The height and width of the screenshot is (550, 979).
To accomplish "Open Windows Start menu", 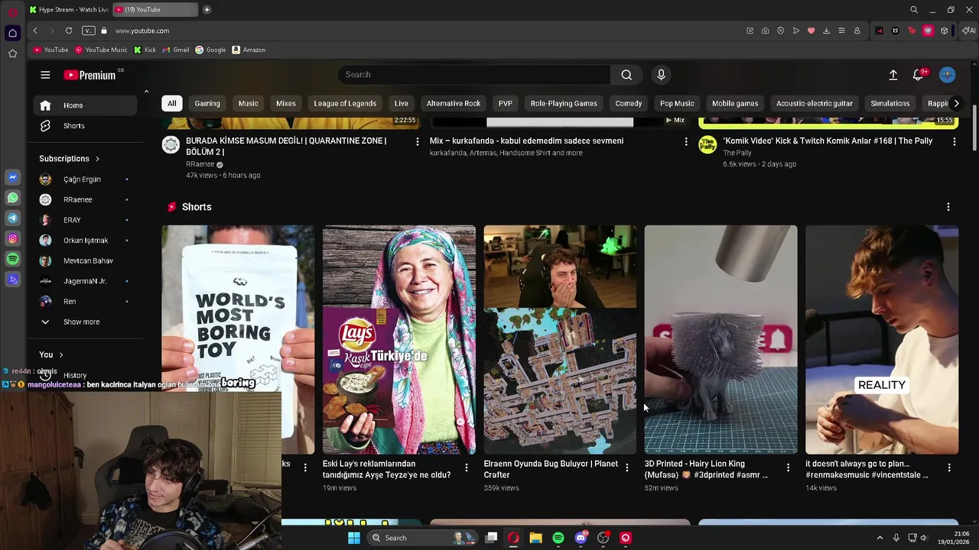I will coord(353,538).
